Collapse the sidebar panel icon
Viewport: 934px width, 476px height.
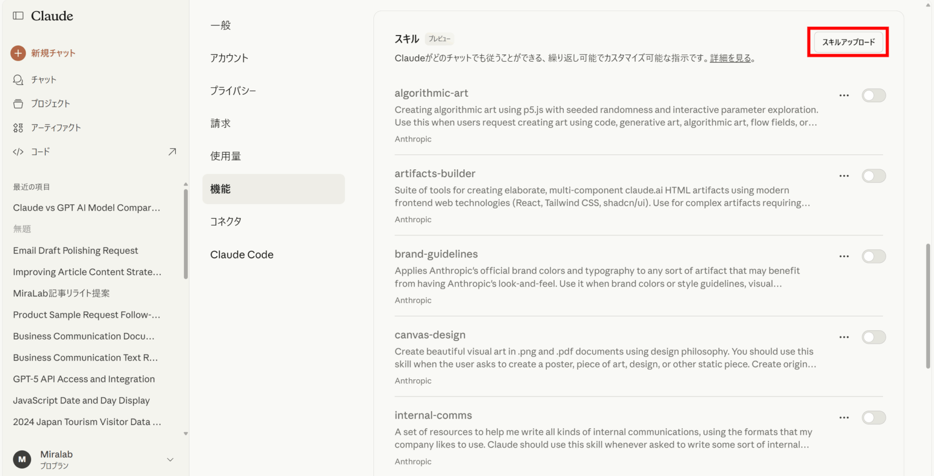[x=18, y=16]
